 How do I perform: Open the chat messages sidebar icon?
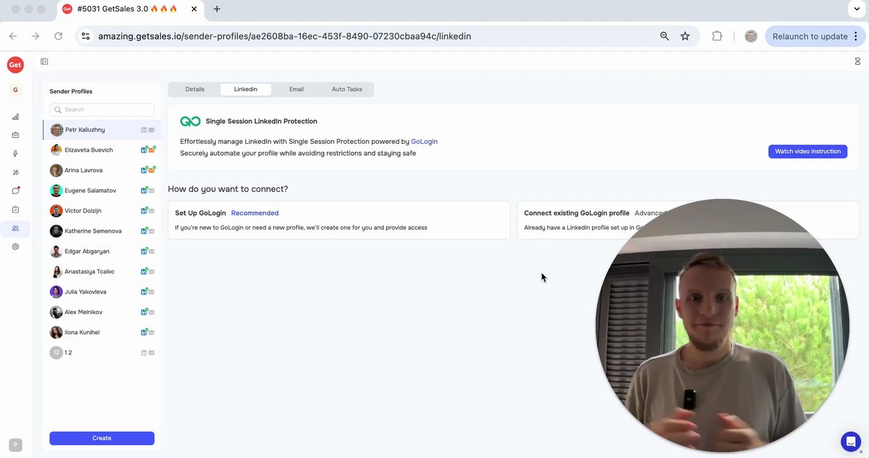point(15,191)
